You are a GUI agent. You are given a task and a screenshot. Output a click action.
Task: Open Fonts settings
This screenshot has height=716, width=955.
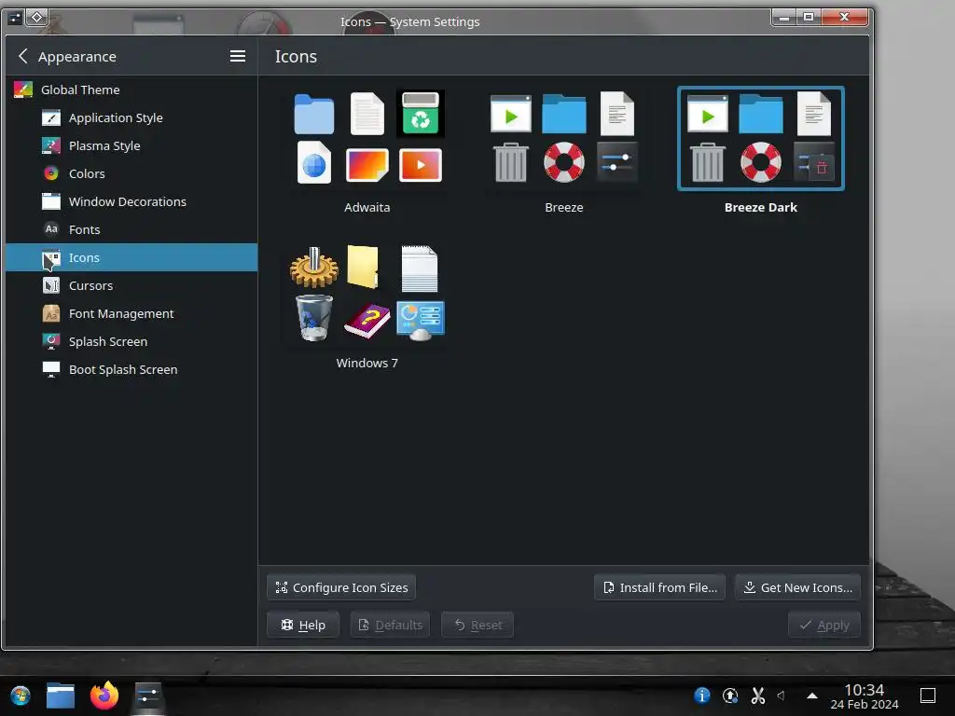pyautogui.click(x=131, y=229)
